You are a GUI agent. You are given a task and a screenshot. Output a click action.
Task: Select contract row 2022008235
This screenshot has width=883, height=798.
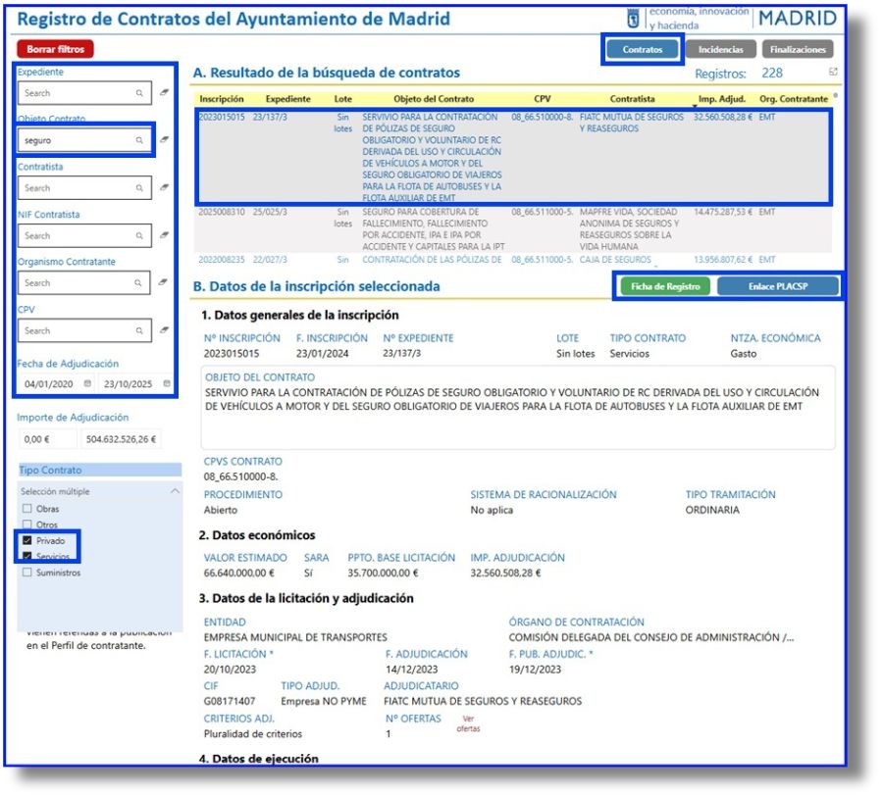pyautogui.click(x=513, y=260)
